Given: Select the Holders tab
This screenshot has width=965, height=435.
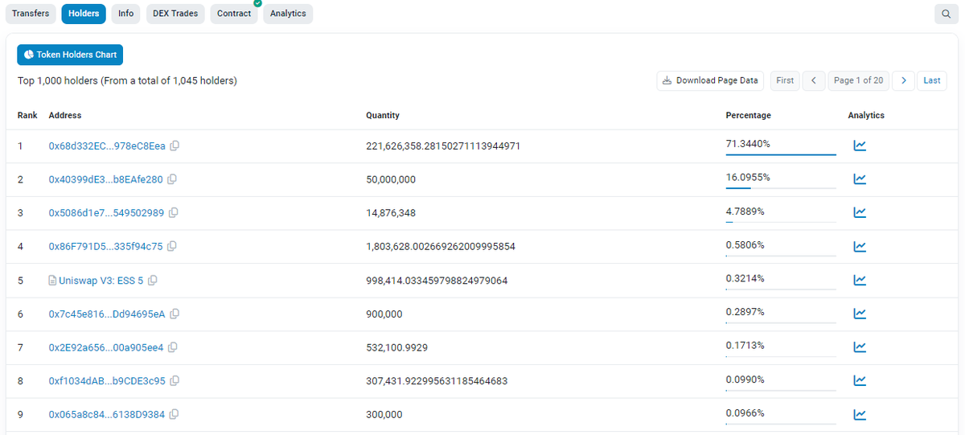Looking at the screenshot, I should click(x=84, y=14).
